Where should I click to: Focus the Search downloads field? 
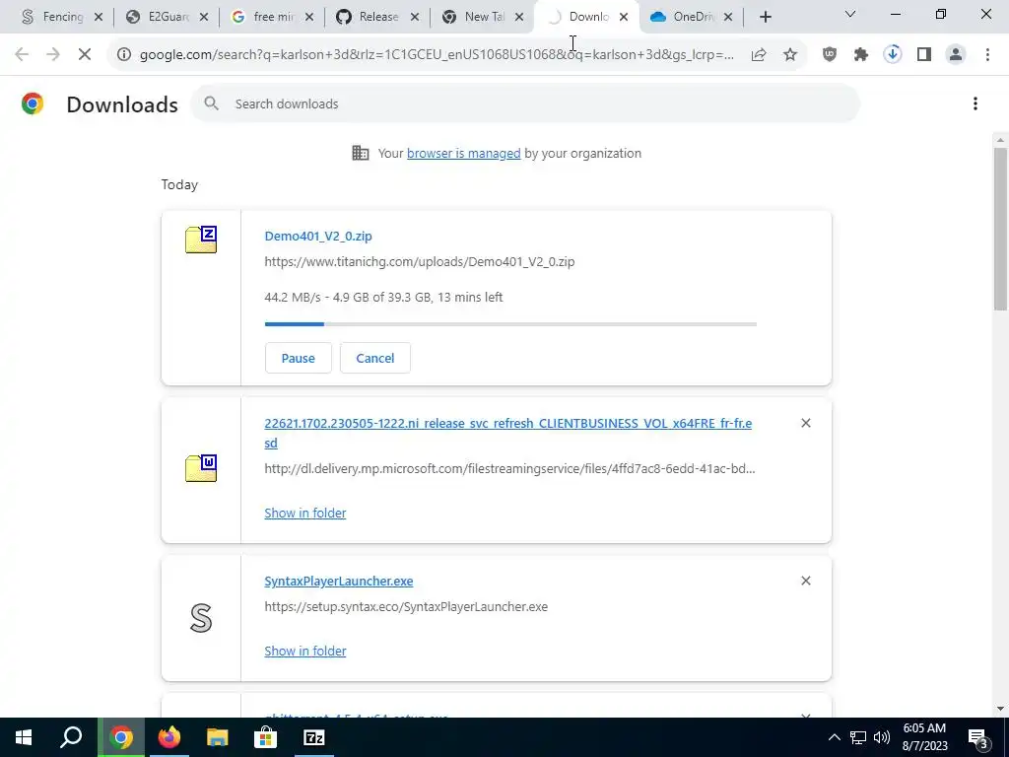pos(525,103)
